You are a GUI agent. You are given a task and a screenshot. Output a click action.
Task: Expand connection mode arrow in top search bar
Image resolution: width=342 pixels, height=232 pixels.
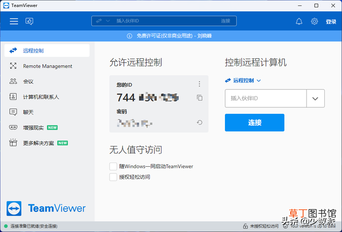click(x=108, y=21)
